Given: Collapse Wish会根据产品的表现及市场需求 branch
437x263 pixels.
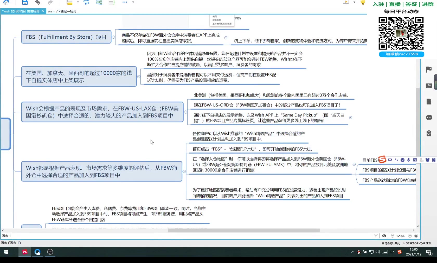Looking at the screenshot, I should pyautogui.click(x=185, y=112).
